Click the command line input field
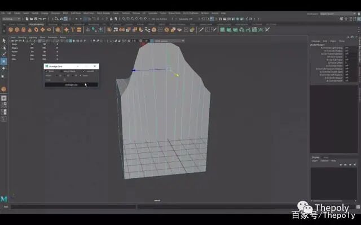 click(73, 207)
